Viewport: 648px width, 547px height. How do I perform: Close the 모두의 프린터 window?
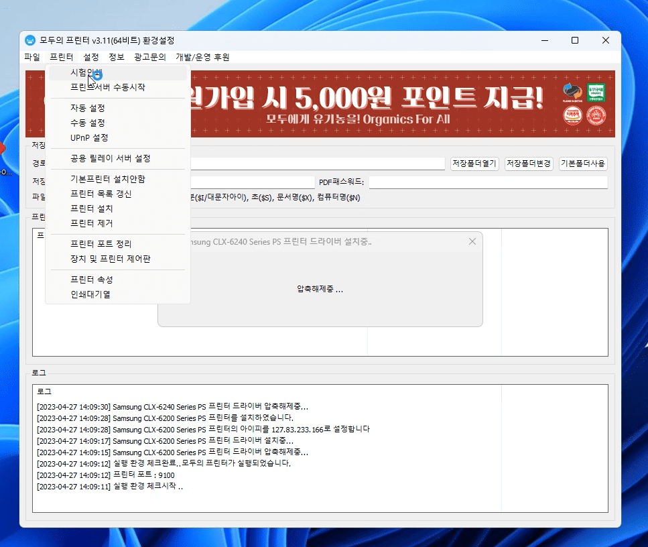point(605,40)
